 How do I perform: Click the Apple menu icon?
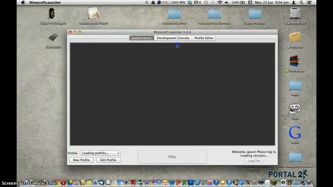click(x=23, y=3)
